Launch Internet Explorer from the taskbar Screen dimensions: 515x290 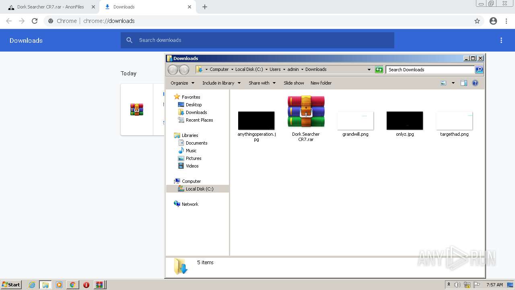pyautogui.click(x=32, y=285)
